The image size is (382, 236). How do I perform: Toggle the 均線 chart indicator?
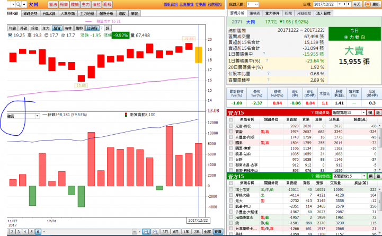tap(12, 28)
